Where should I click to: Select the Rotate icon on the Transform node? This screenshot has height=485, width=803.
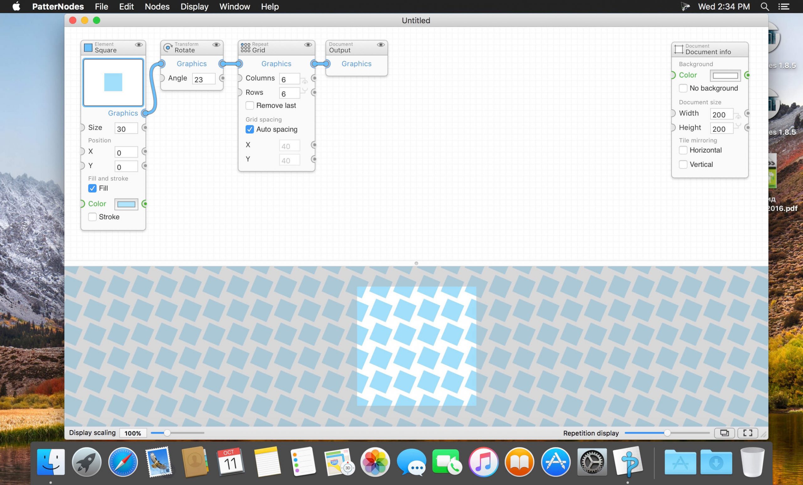[168, 47]
